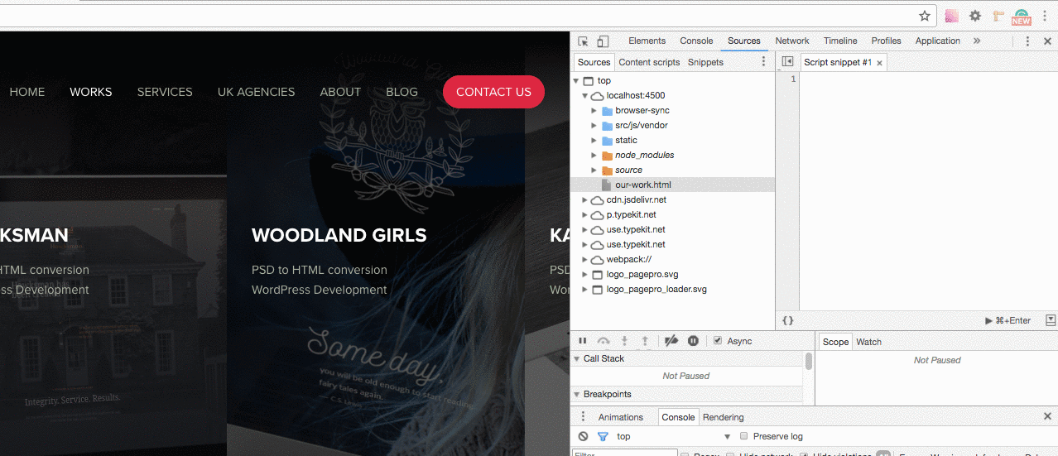
Task: Enable the Preserve log checkbox
Action: tap(743, 436)
